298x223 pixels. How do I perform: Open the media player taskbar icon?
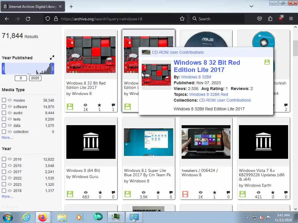(x=79, y=217)
